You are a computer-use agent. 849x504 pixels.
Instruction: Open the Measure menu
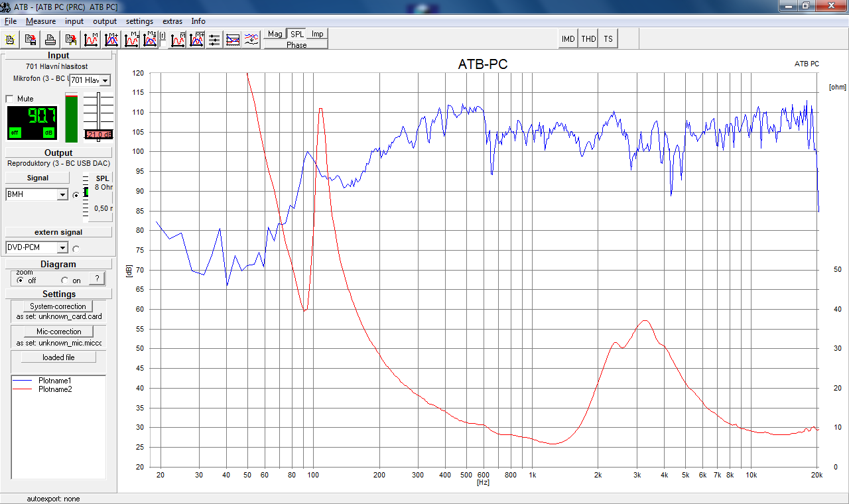pos(41,21)
